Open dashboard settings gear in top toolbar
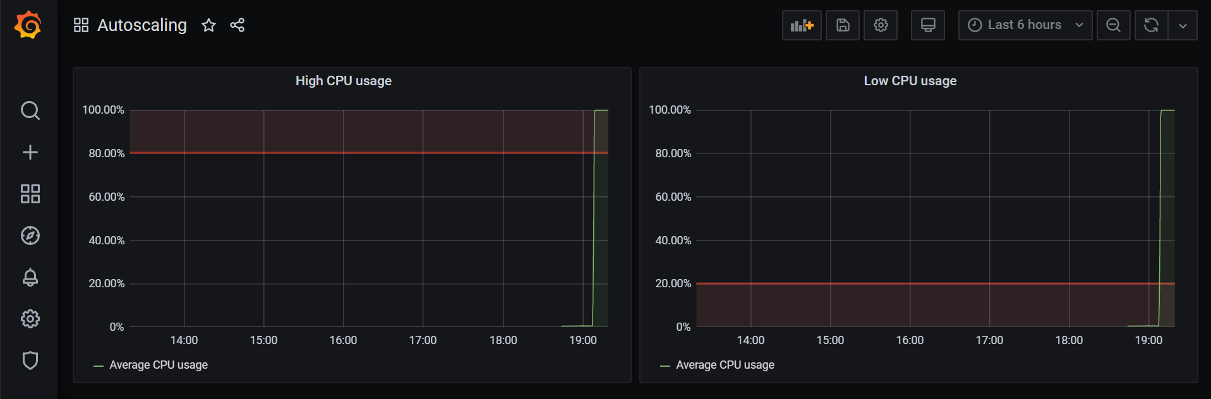 click(x=881, y=25)
